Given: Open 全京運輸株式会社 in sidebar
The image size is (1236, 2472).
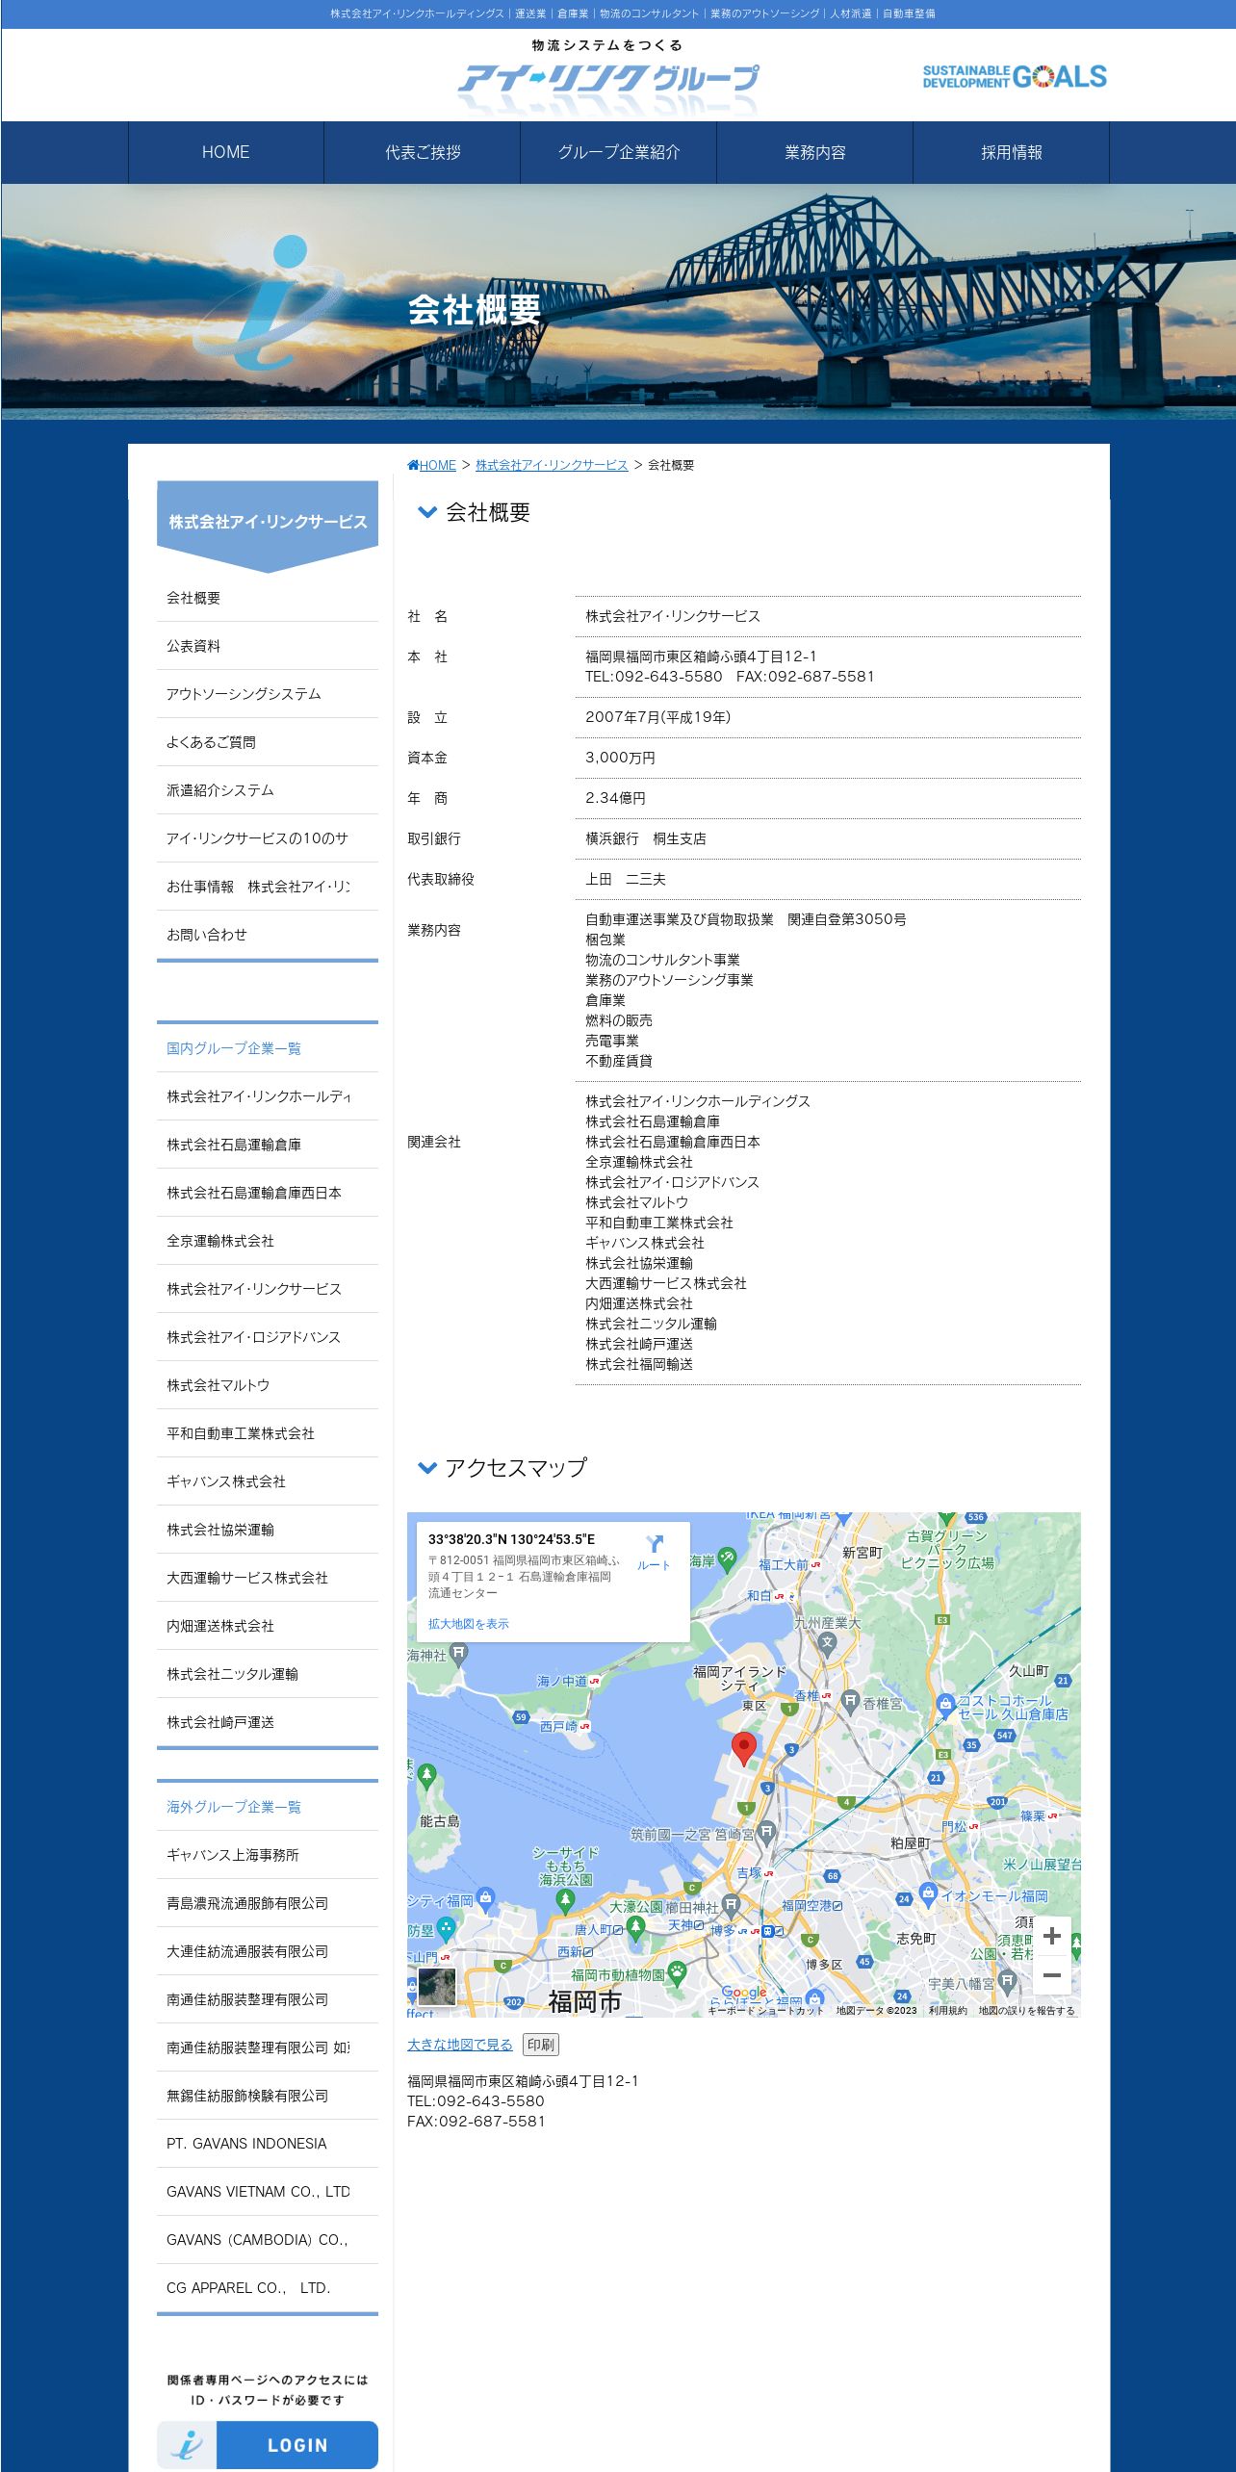Looking at the screenshot, I should click(x=268, y=1241).
